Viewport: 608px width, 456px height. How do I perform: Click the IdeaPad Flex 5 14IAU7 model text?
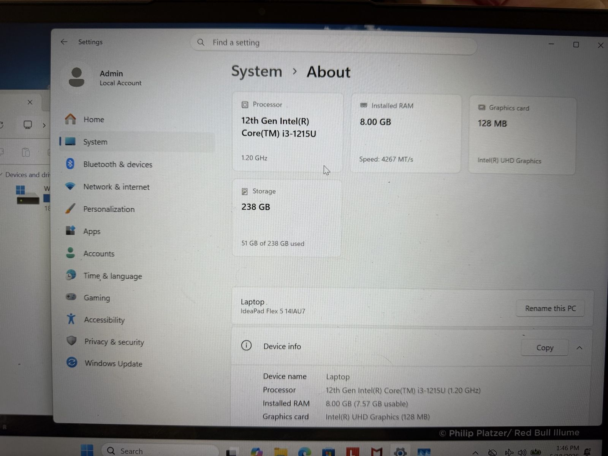pos(273,311)
